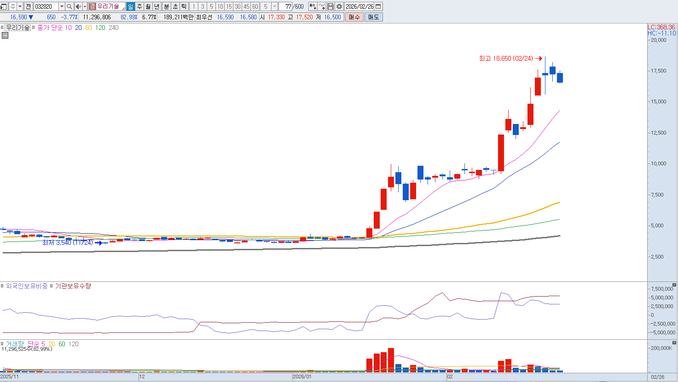Click the candle count field showing 77

click(x=285, y=6)
